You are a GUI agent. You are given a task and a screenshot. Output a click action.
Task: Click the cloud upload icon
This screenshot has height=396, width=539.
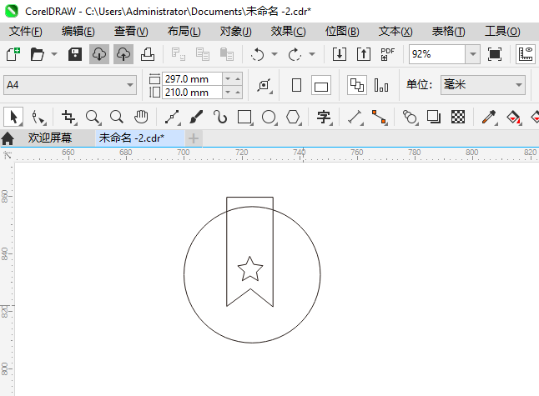tap(123, 54)
